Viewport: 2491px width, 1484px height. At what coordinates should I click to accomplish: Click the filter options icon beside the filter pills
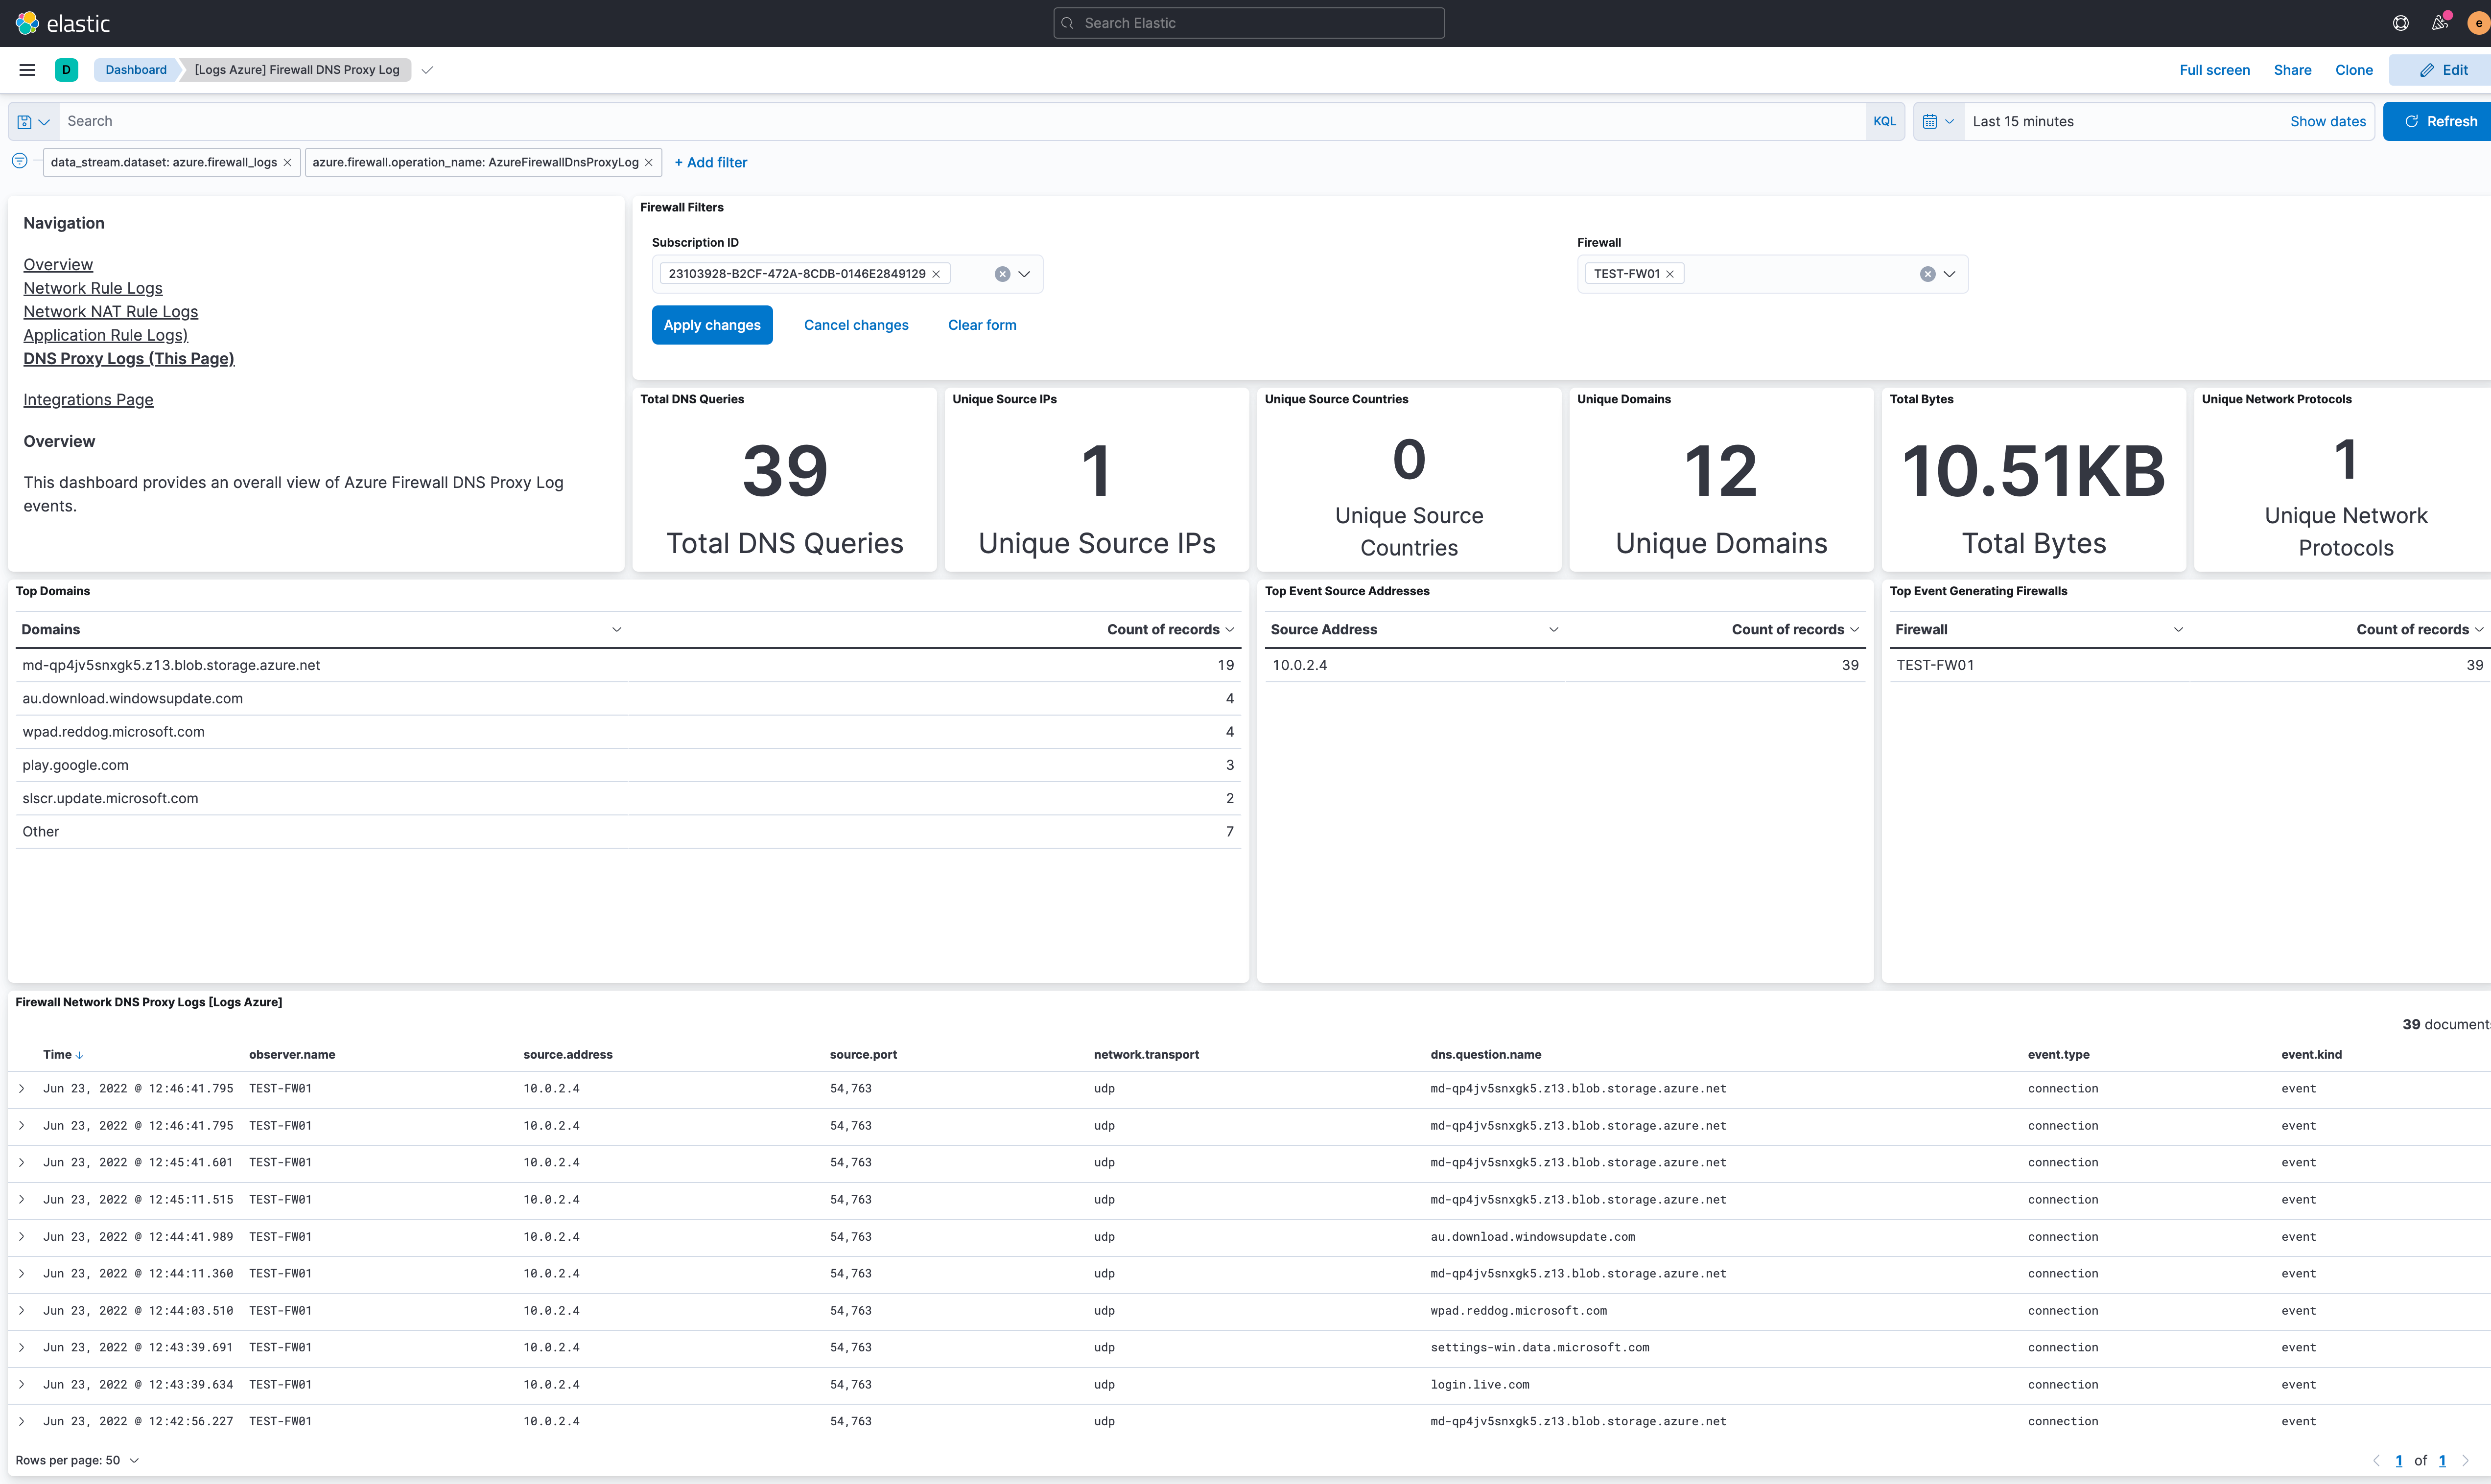point(19,161)
